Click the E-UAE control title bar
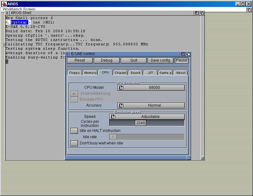Image resolution: width=253 pixels, height=196 pixels. tap(125, 54)
